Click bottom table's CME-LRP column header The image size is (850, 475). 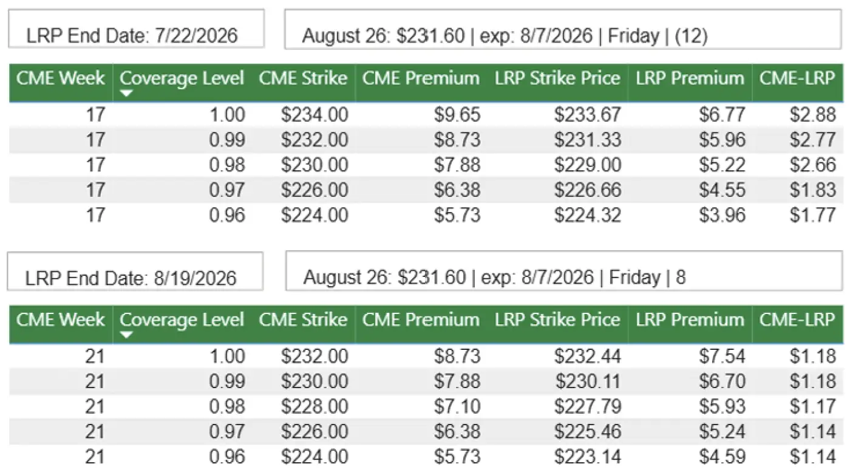coord(797,320)
